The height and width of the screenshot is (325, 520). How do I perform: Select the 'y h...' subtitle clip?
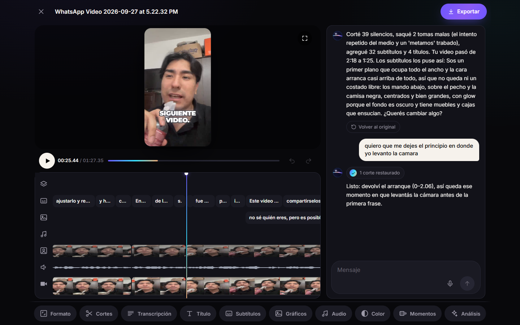[105, 201]
